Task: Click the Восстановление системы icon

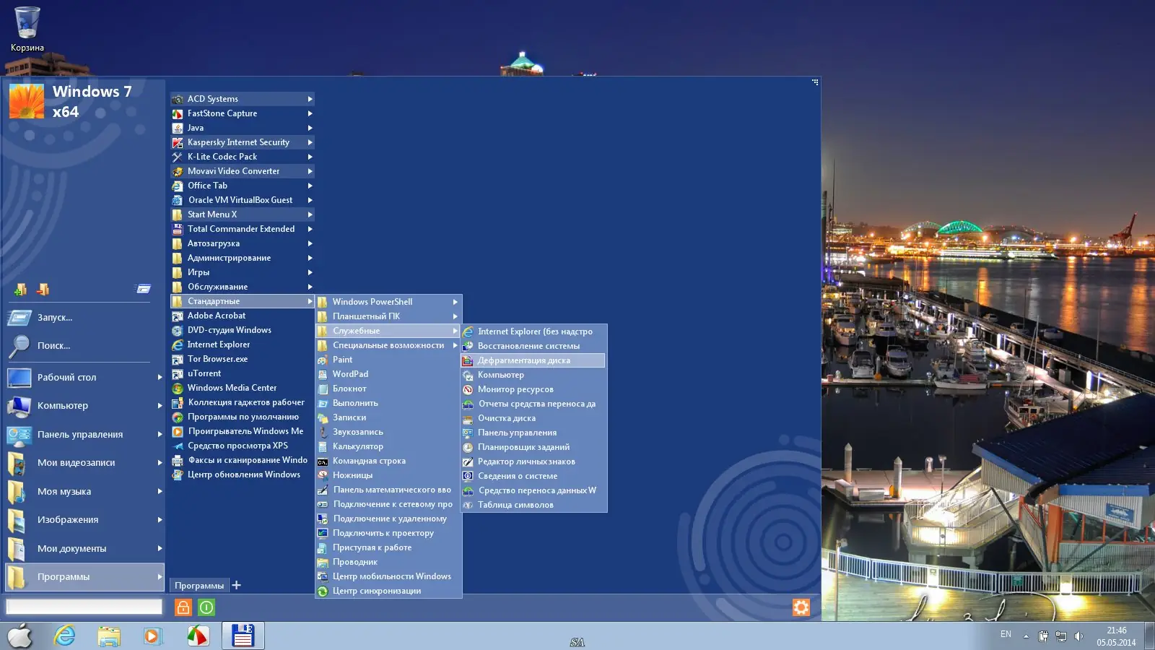Action: point(468,346)
